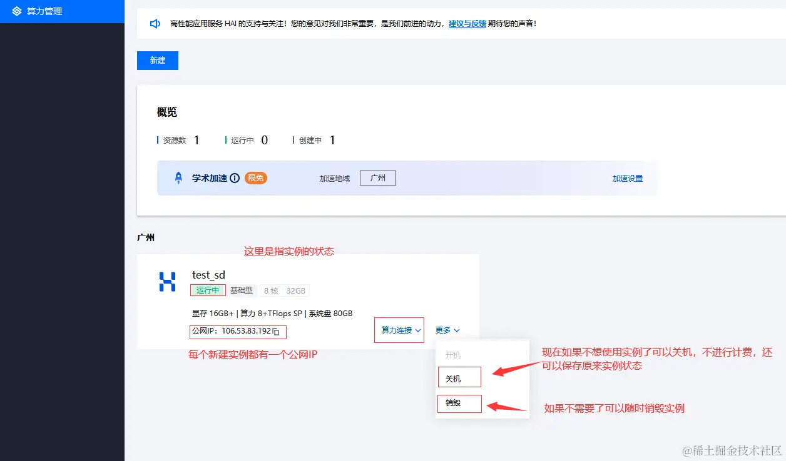The width and height of the screenshot is (786, 461).
Task: Click the 运行中 status tag
Action: [x=208, y=290]
